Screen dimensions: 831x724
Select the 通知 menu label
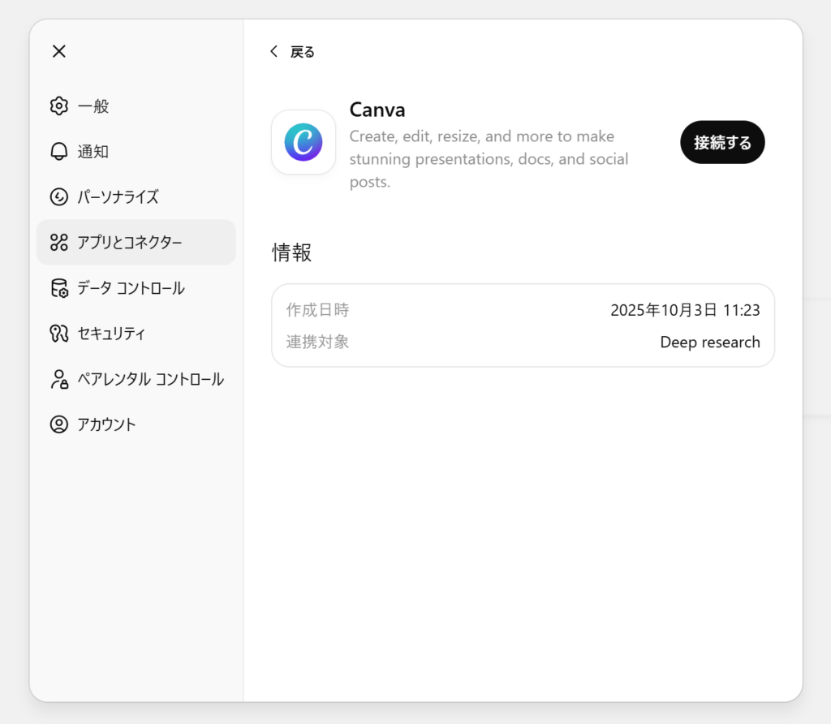tap(93, 152)
